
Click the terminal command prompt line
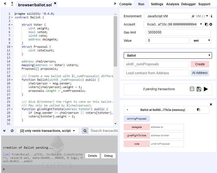coord(59,169)
